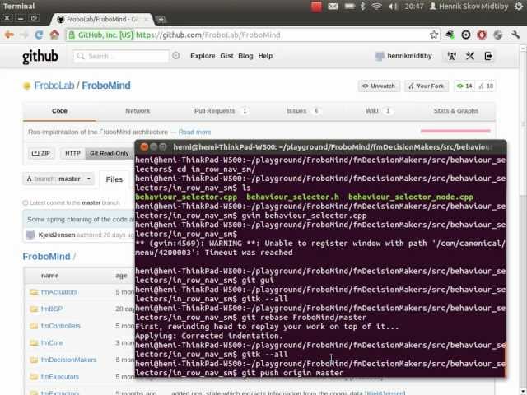The width and height of the screenshot is (527, 395).
Task: Open the fmActuators folder
Action: click(59, 292)
